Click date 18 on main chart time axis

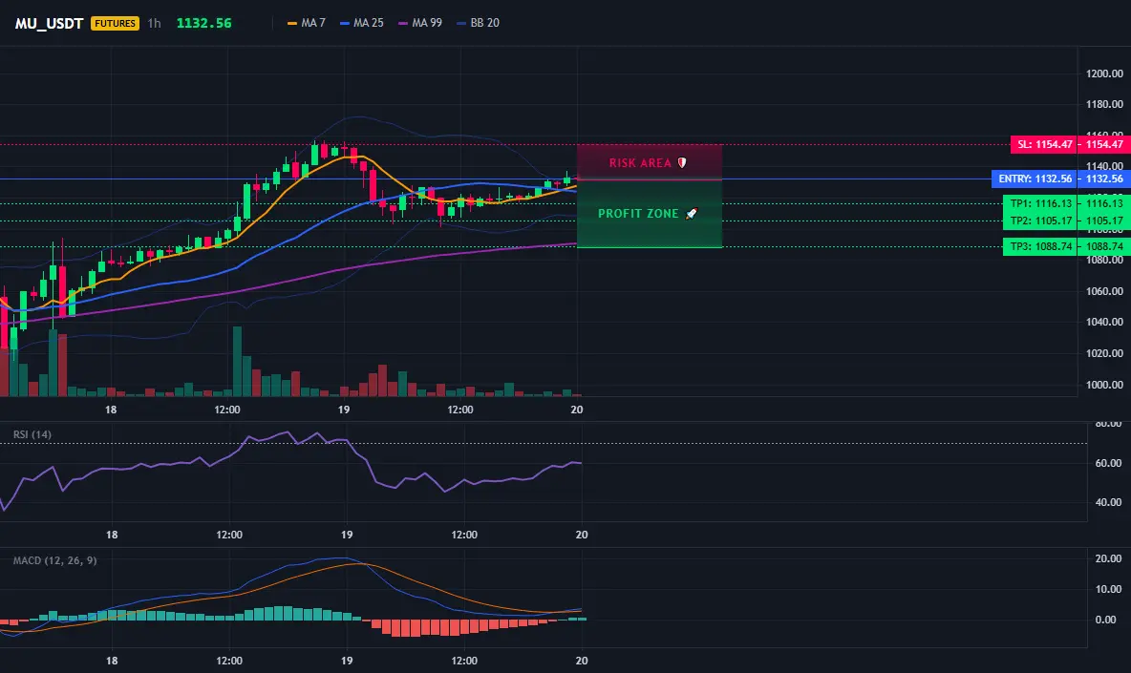click(x=111, y=410)
